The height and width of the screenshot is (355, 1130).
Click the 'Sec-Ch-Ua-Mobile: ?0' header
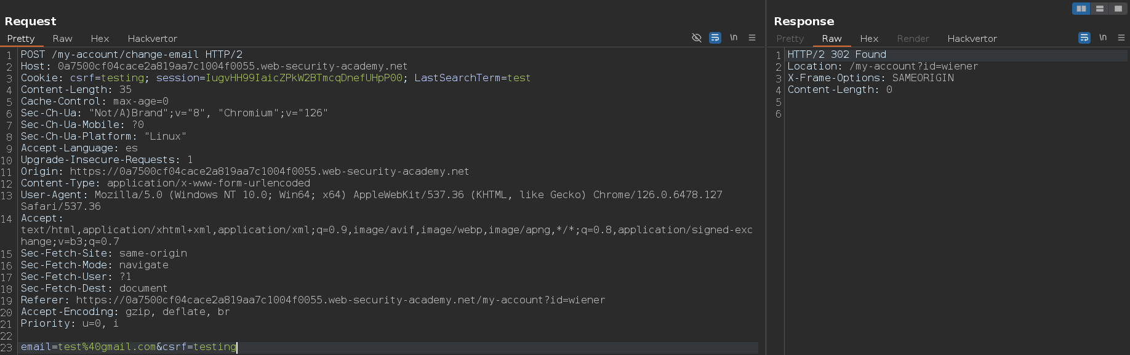click(x=82, y=125)
